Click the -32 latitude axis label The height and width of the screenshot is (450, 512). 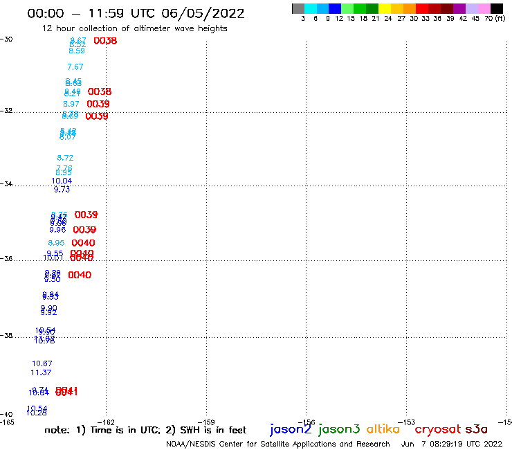pos(6,111)
